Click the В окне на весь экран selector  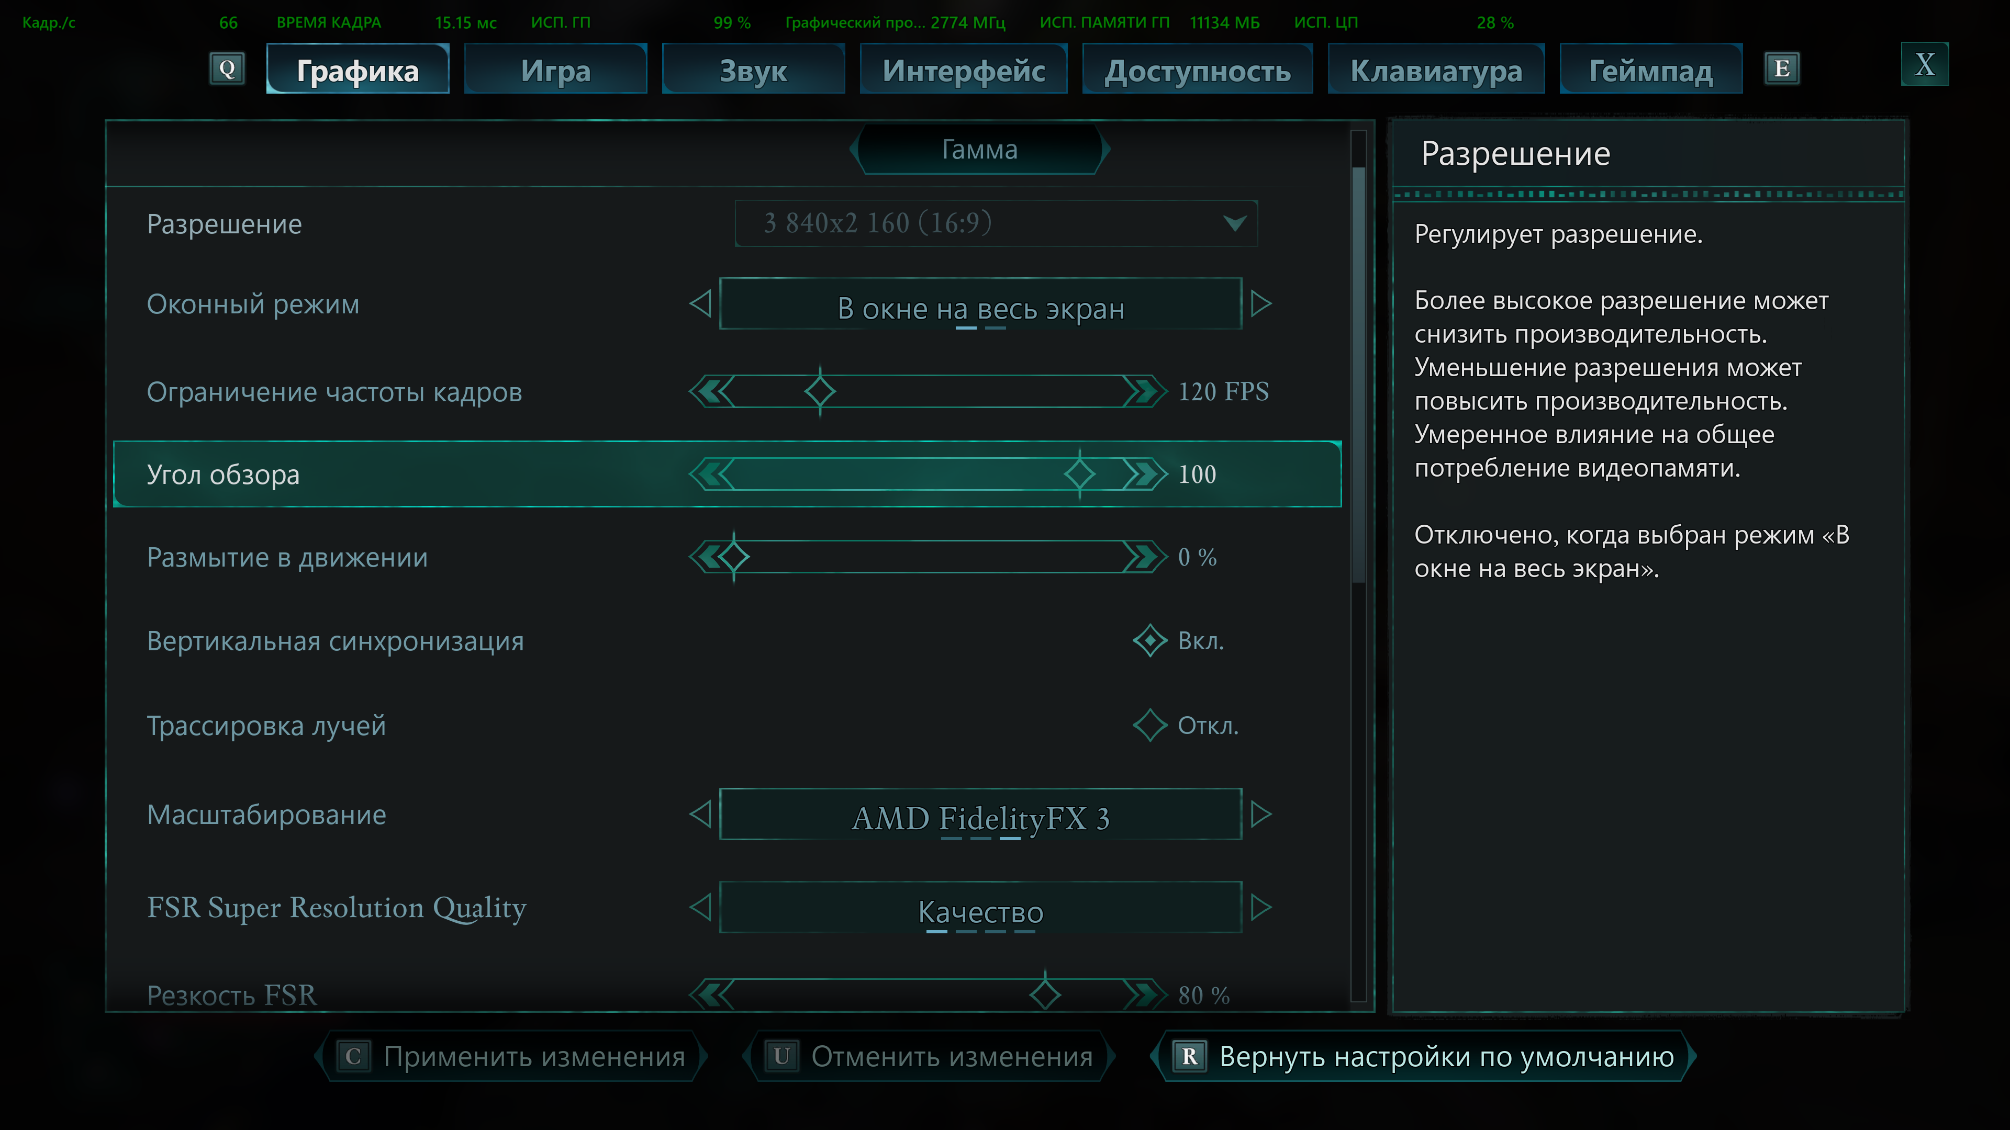click(980, 303)
